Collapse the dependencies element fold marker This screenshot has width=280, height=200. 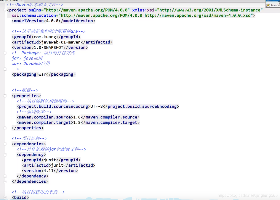[5, 144]
